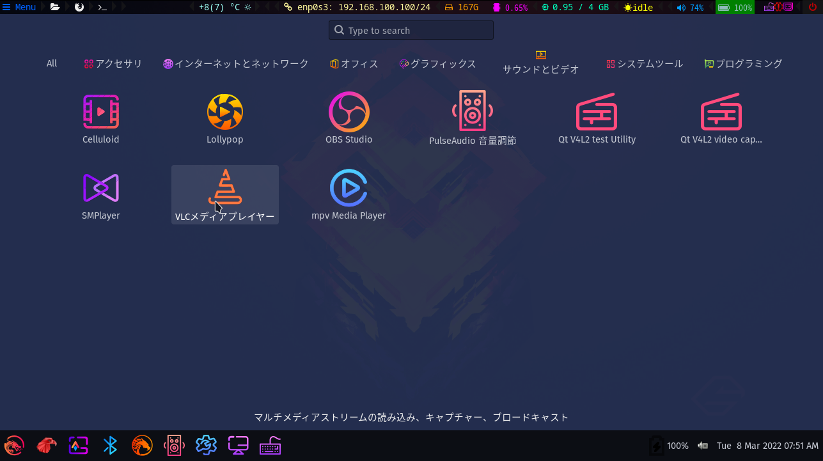This screenshot has width=823, height=461.
Task: Open the Menu button in top bar
Action: pyautogui.click(x=19, y=7)
